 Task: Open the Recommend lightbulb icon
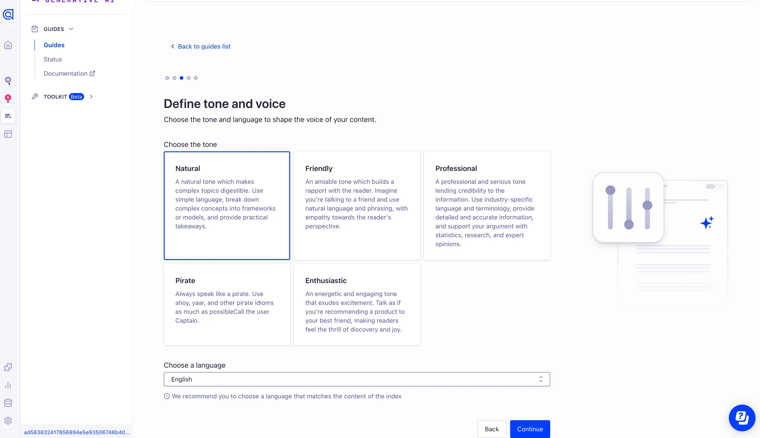[8, 98]
